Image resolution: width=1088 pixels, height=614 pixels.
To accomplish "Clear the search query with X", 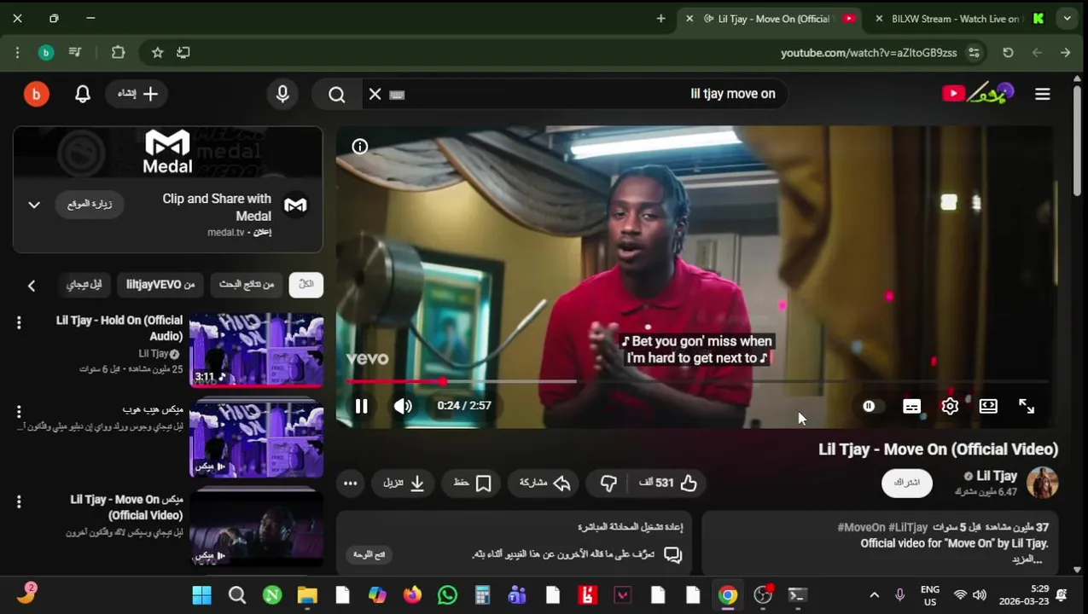I will (375, 94).
